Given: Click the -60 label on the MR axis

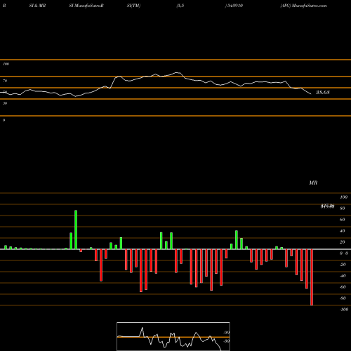Looking at the screenshot, I should point(343,287).
